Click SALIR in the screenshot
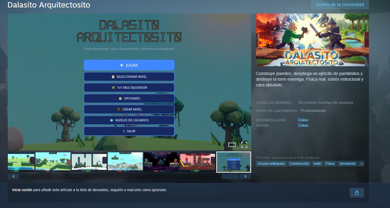 point(129,131)
